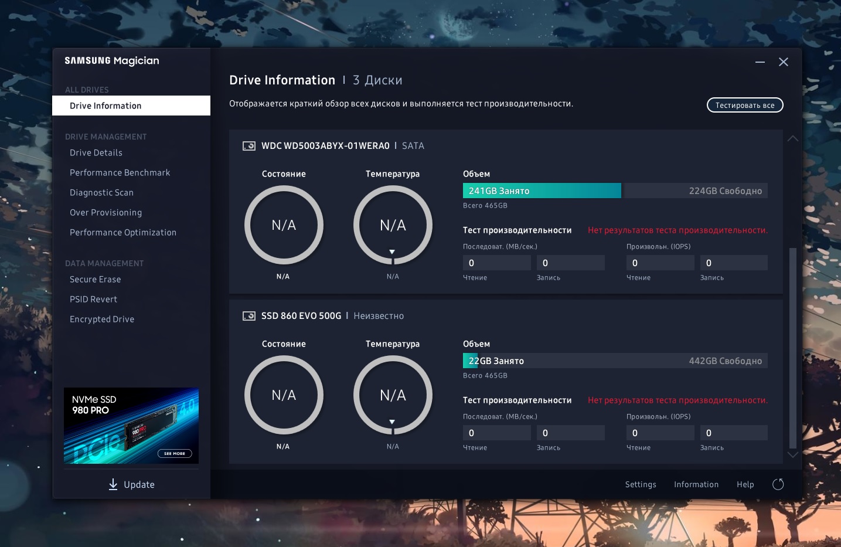Screen dimensions: 841x547
Task: Click the Неизвестно interface label
Action: 379,316
